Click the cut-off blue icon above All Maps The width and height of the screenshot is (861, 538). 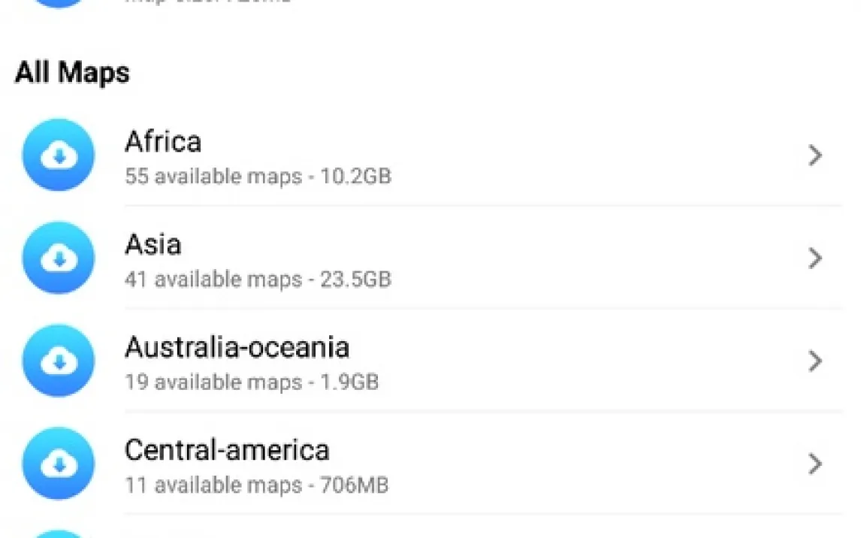pos(59,3)
